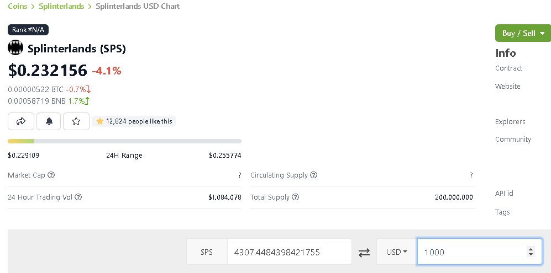The height and width of the screenshot is (273, 551).
Task: Click the Rank #N/A badge
Action: [x=28, y=30]
